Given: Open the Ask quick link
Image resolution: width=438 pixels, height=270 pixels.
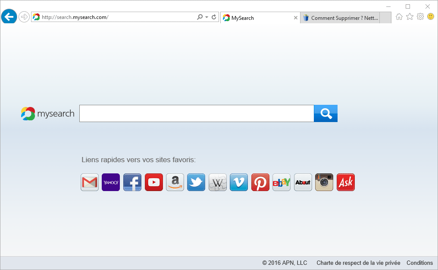Looking at the screenshot, I should [x=346, y=182].
